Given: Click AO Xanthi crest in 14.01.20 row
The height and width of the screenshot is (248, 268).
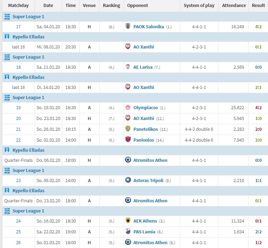Looking at the screenshot, I should tap(128, 87).
